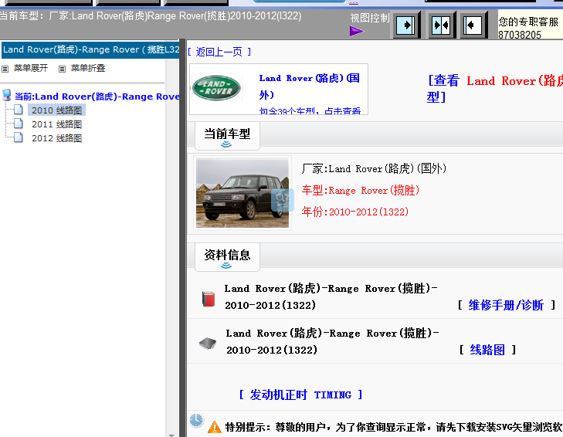Viewport: 563px width, 437px height.
Task: Click the 特别提示 SVG notice text
Action: 394,427
